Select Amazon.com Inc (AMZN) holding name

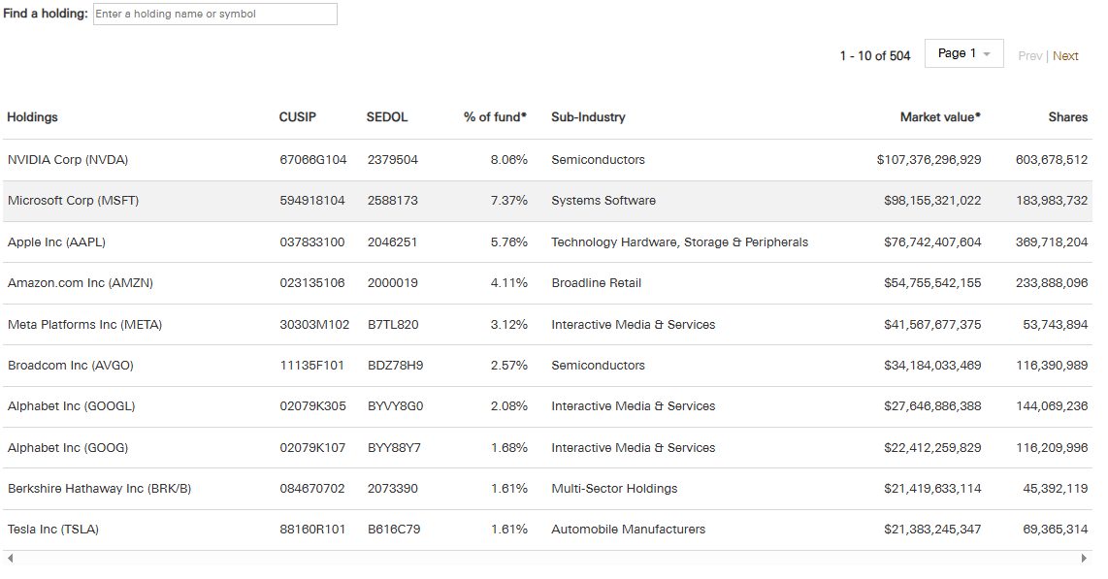coord(80,283)
